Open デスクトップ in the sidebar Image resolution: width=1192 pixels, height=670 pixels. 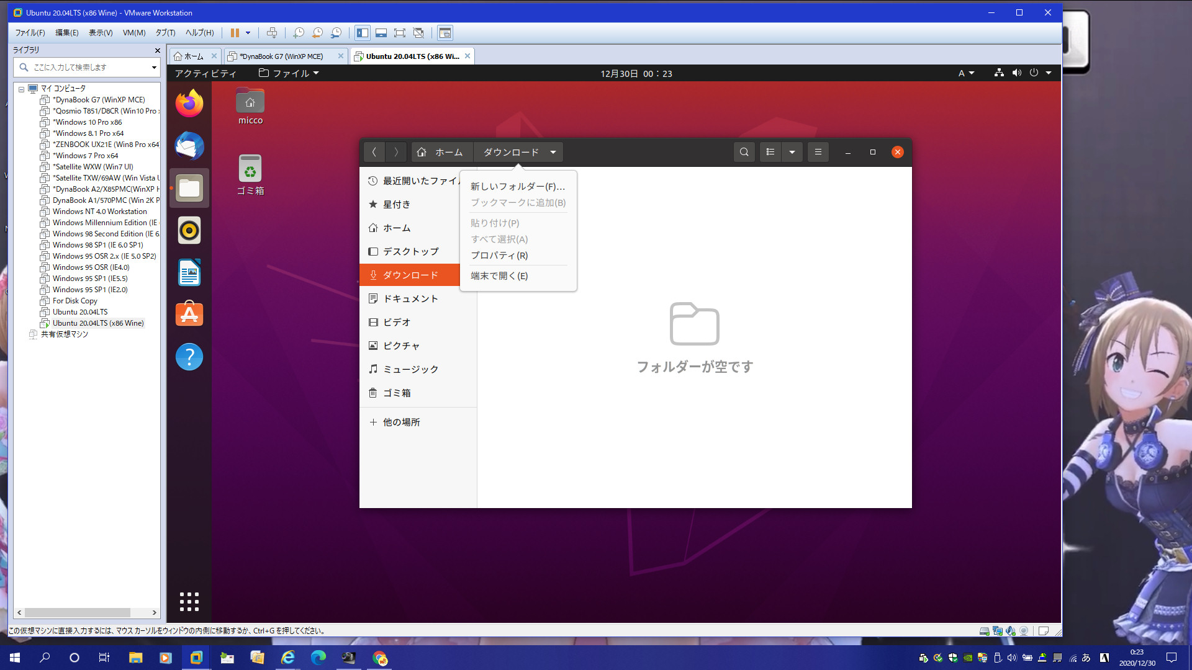410,251
